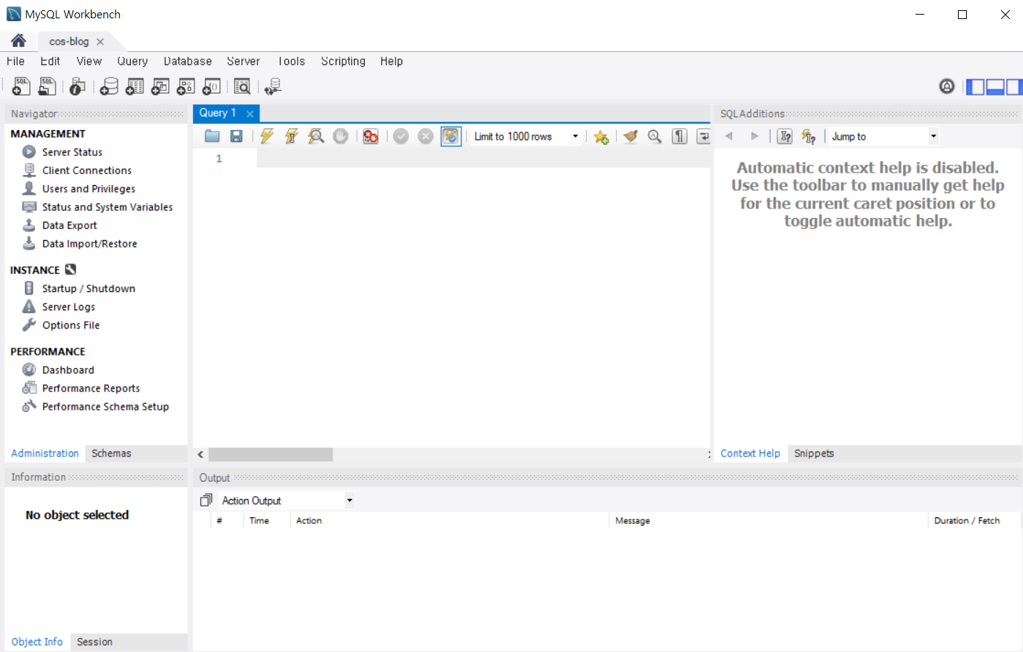Clear the output with the copy icon
1023x652 pixels.
tap(206, 501)
